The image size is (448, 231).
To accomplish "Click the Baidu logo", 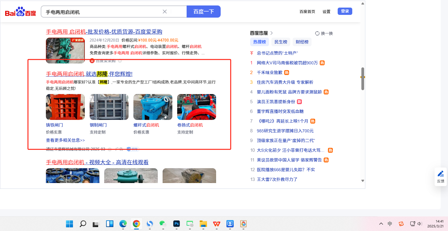I will point(20,12).
